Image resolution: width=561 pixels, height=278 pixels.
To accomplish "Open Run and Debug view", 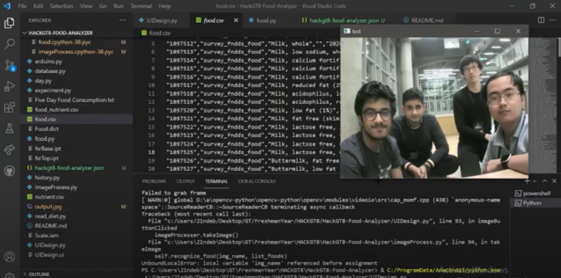I will [x=9, y=86].
